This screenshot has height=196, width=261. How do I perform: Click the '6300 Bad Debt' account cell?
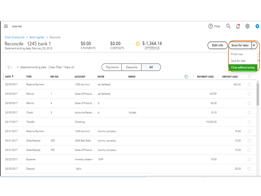[x=83, y=141]
